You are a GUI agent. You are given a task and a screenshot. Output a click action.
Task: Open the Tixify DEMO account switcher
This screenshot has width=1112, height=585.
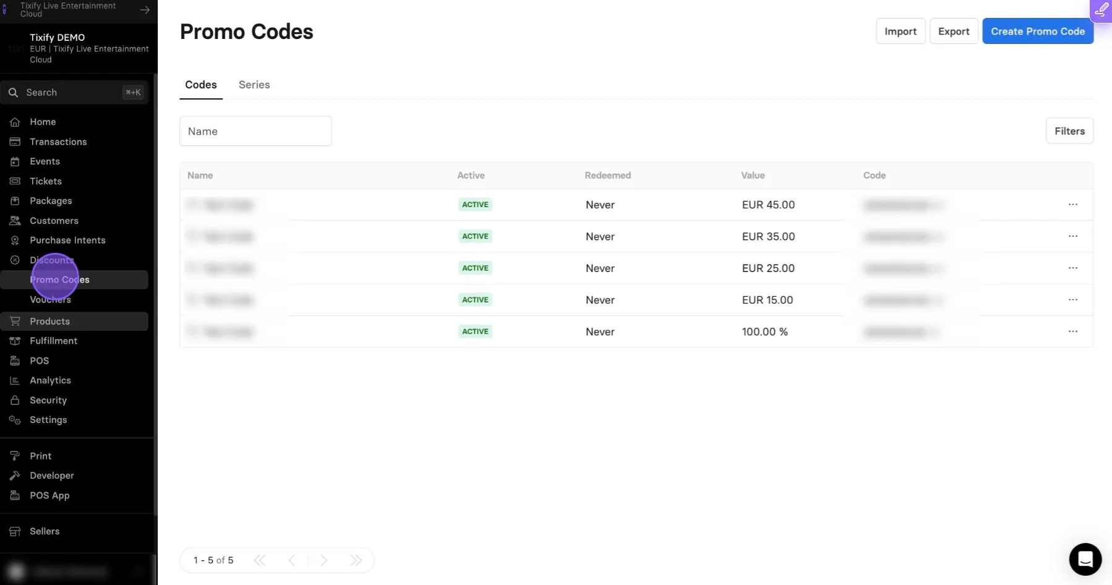(x=77, y=48)
